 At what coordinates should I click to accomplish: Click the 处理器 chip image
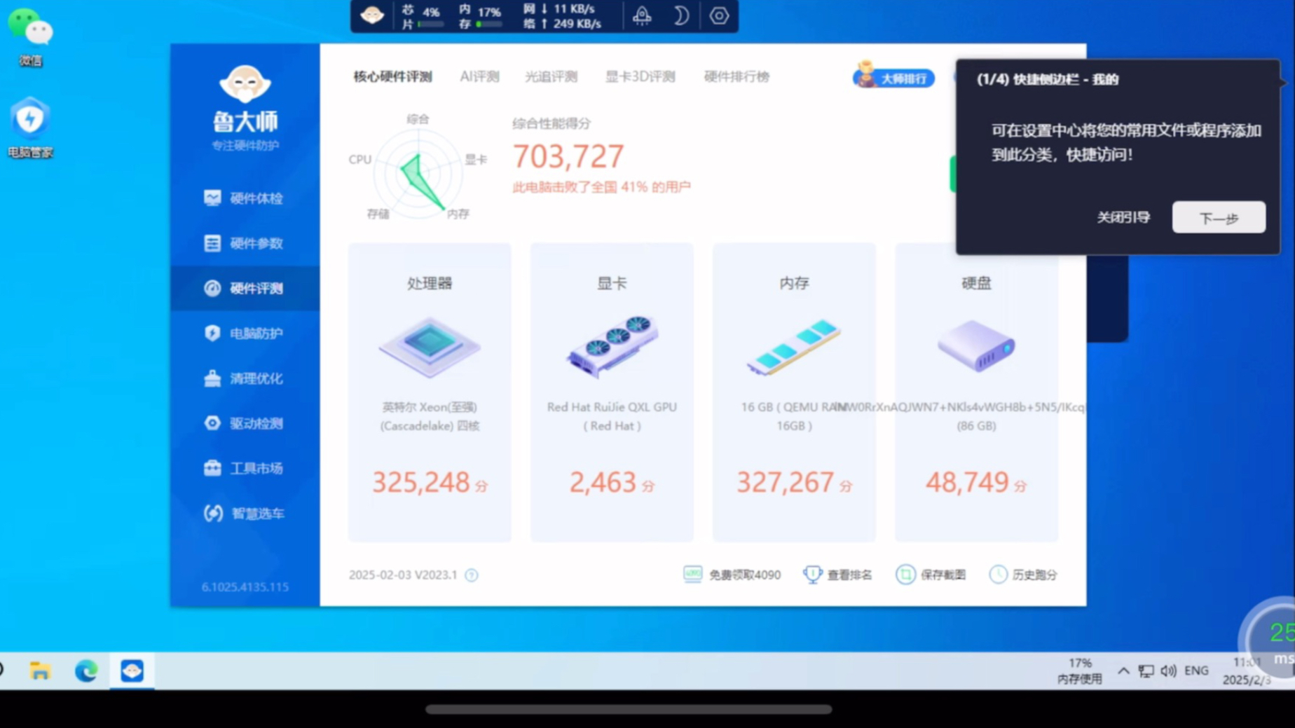[x=430, y=347]
